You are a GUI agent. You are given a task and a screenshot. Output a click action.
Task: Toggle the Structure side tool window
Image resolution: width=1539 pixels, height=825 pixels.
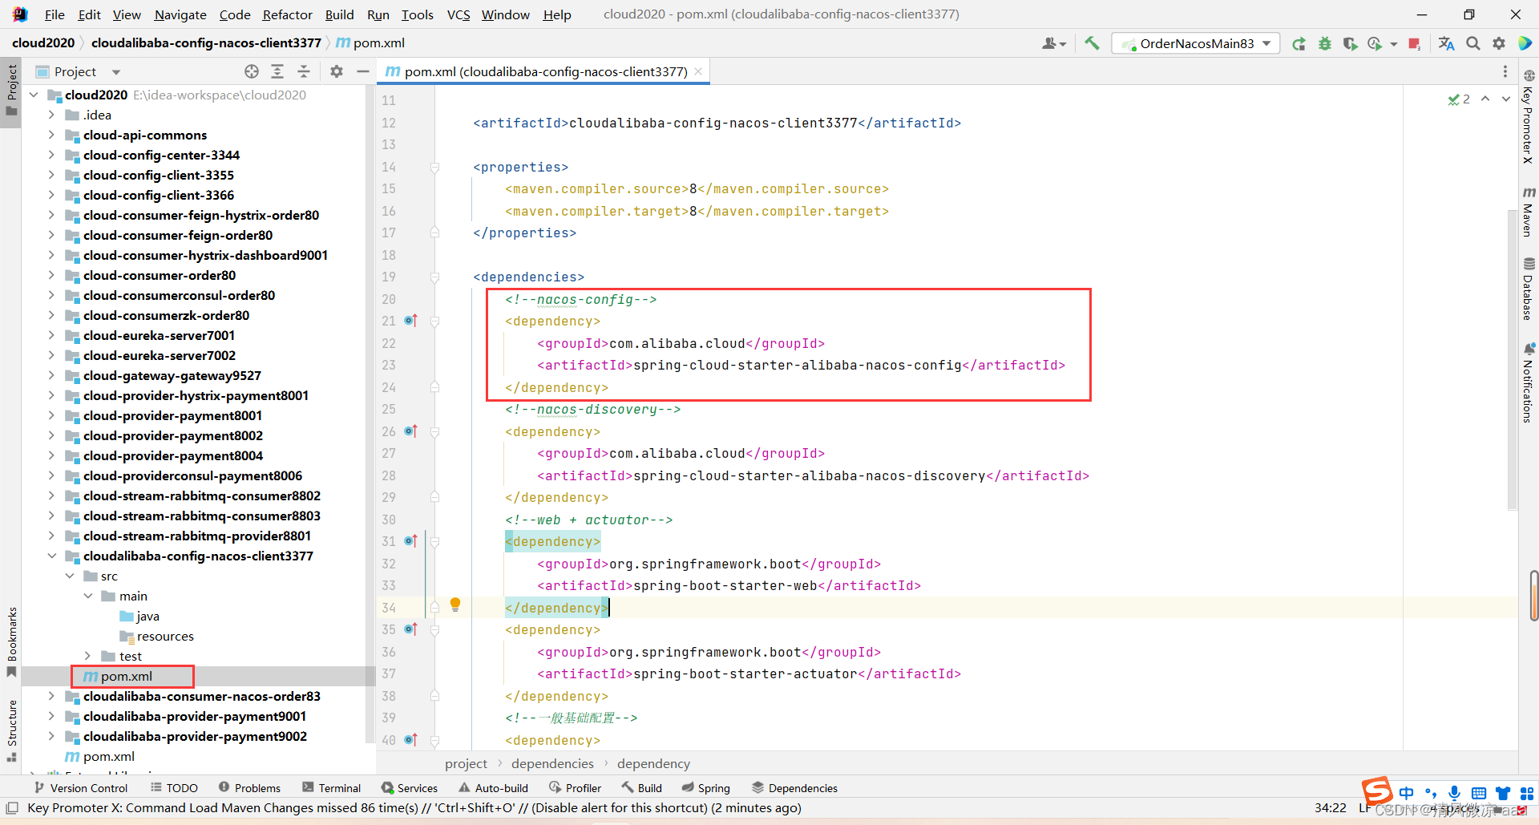pos(11,731)
